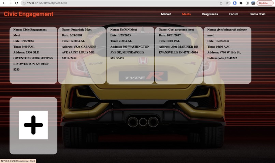Viewport: 275px width, 163px height.
Task: Click the Time: 12:00 A.M. text
Action: pos(73,41)
